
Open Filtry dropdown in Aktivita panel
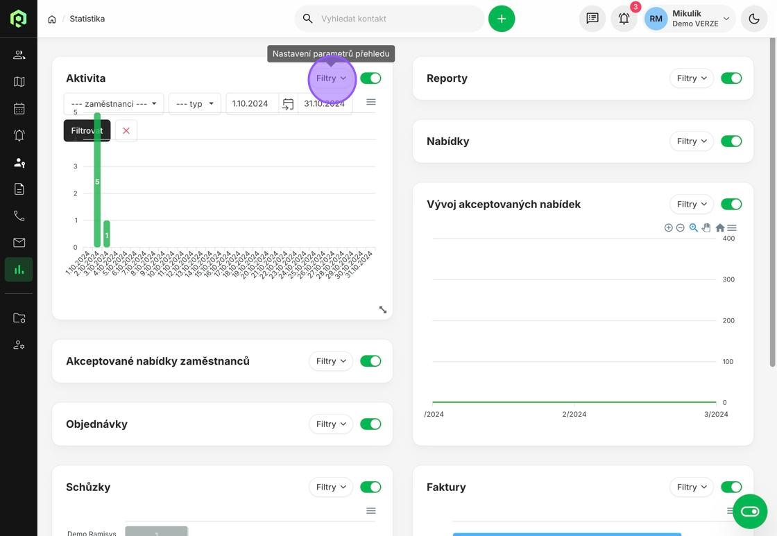[x=331, y=78]
